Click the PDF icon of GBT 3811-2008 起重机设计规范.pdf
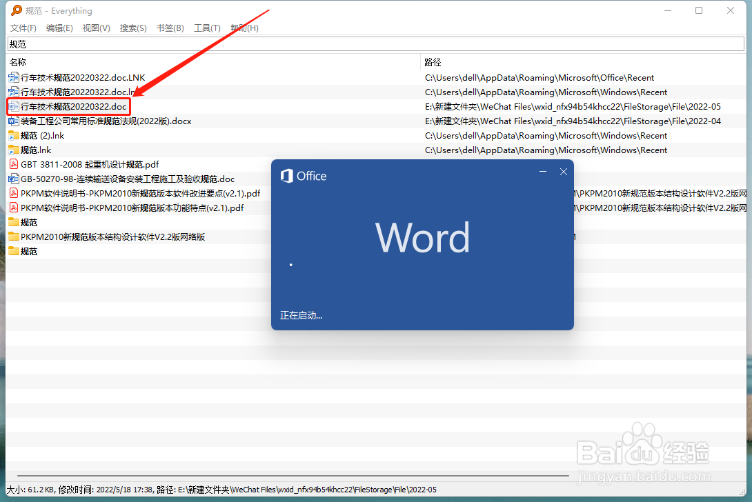752x502 pixels. click(x=13, y=164)
